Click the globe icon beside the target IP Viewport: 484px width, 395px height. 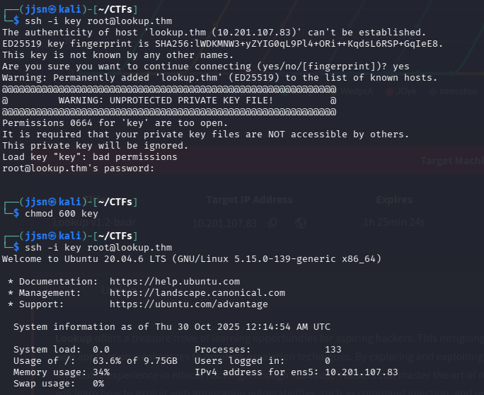pyautogui.click(x=300, y=222)
